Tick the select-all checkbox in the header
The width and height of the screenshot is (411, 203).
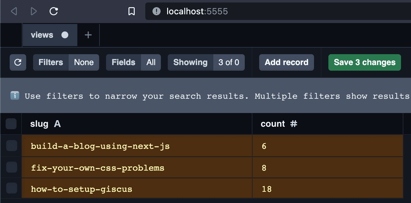pyautogui.click(x=11, y=124)
